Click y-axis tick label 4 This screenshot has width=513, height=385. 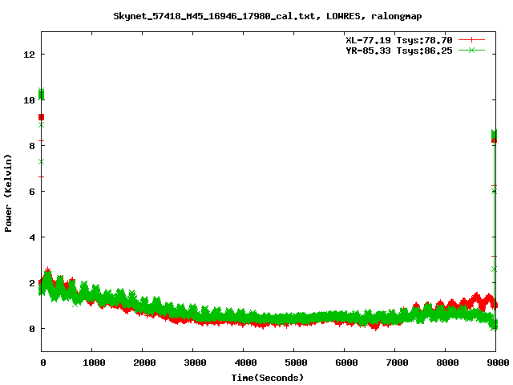pyautogui.click(x=32, y=237)
